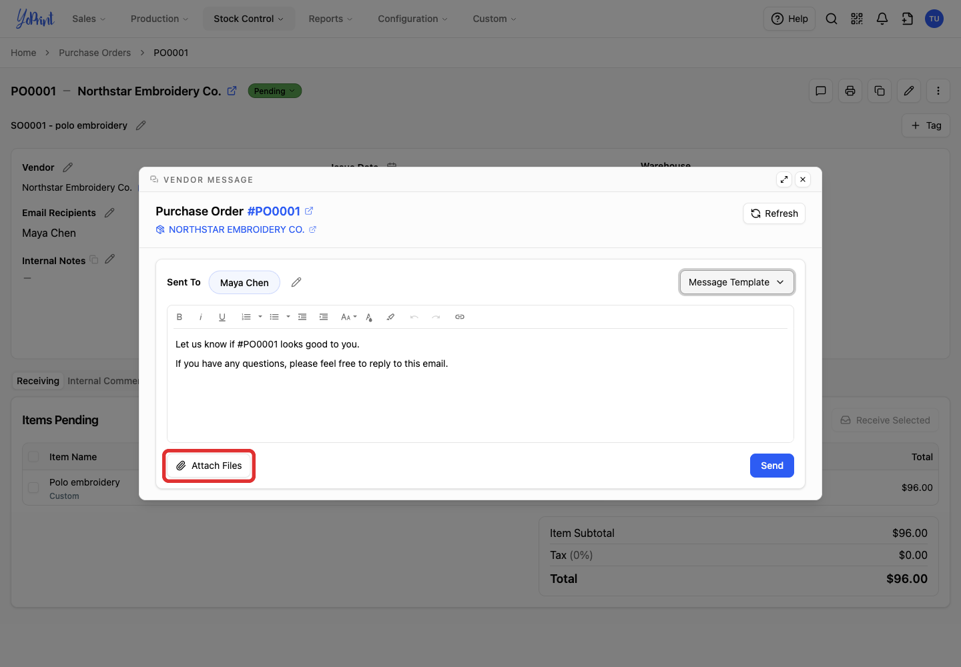Open the notifications bell
This screenshot has width=961, height=667.
(x=882, y=19)
